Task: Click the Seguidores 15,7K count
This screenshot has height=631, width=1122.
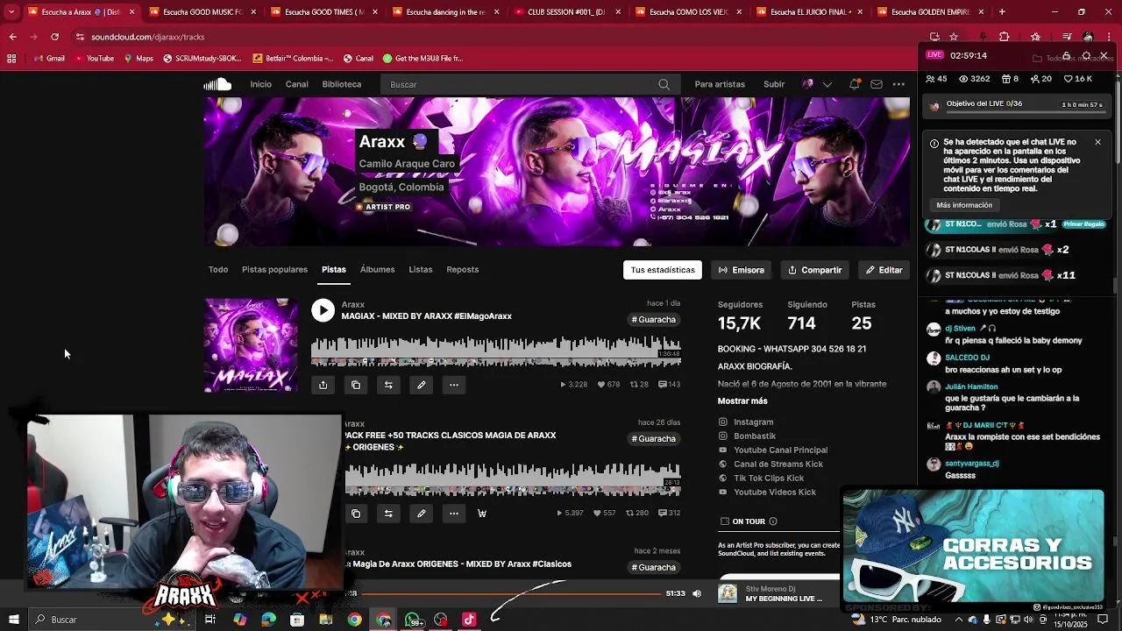Action: [739, 323]
